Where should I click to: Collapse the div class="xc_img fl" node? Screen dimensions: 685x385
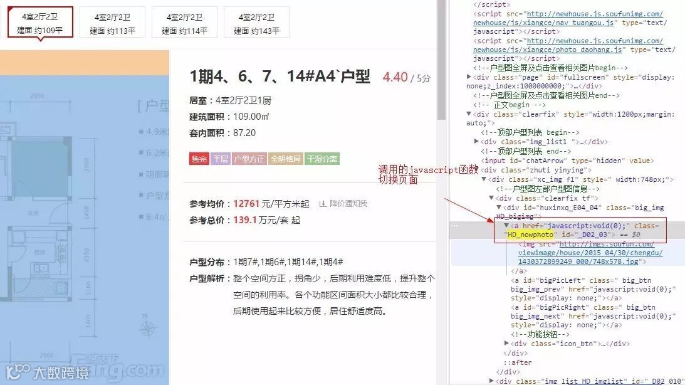(x=484, y=179)
